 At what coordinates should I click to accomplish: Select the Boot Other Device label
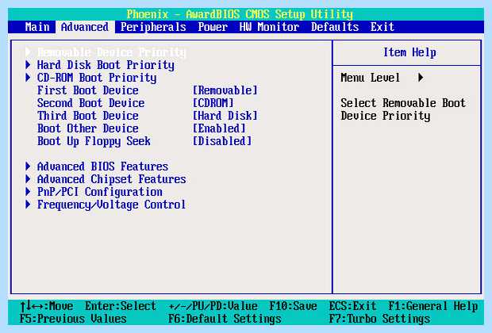click(x=88, y=128)
